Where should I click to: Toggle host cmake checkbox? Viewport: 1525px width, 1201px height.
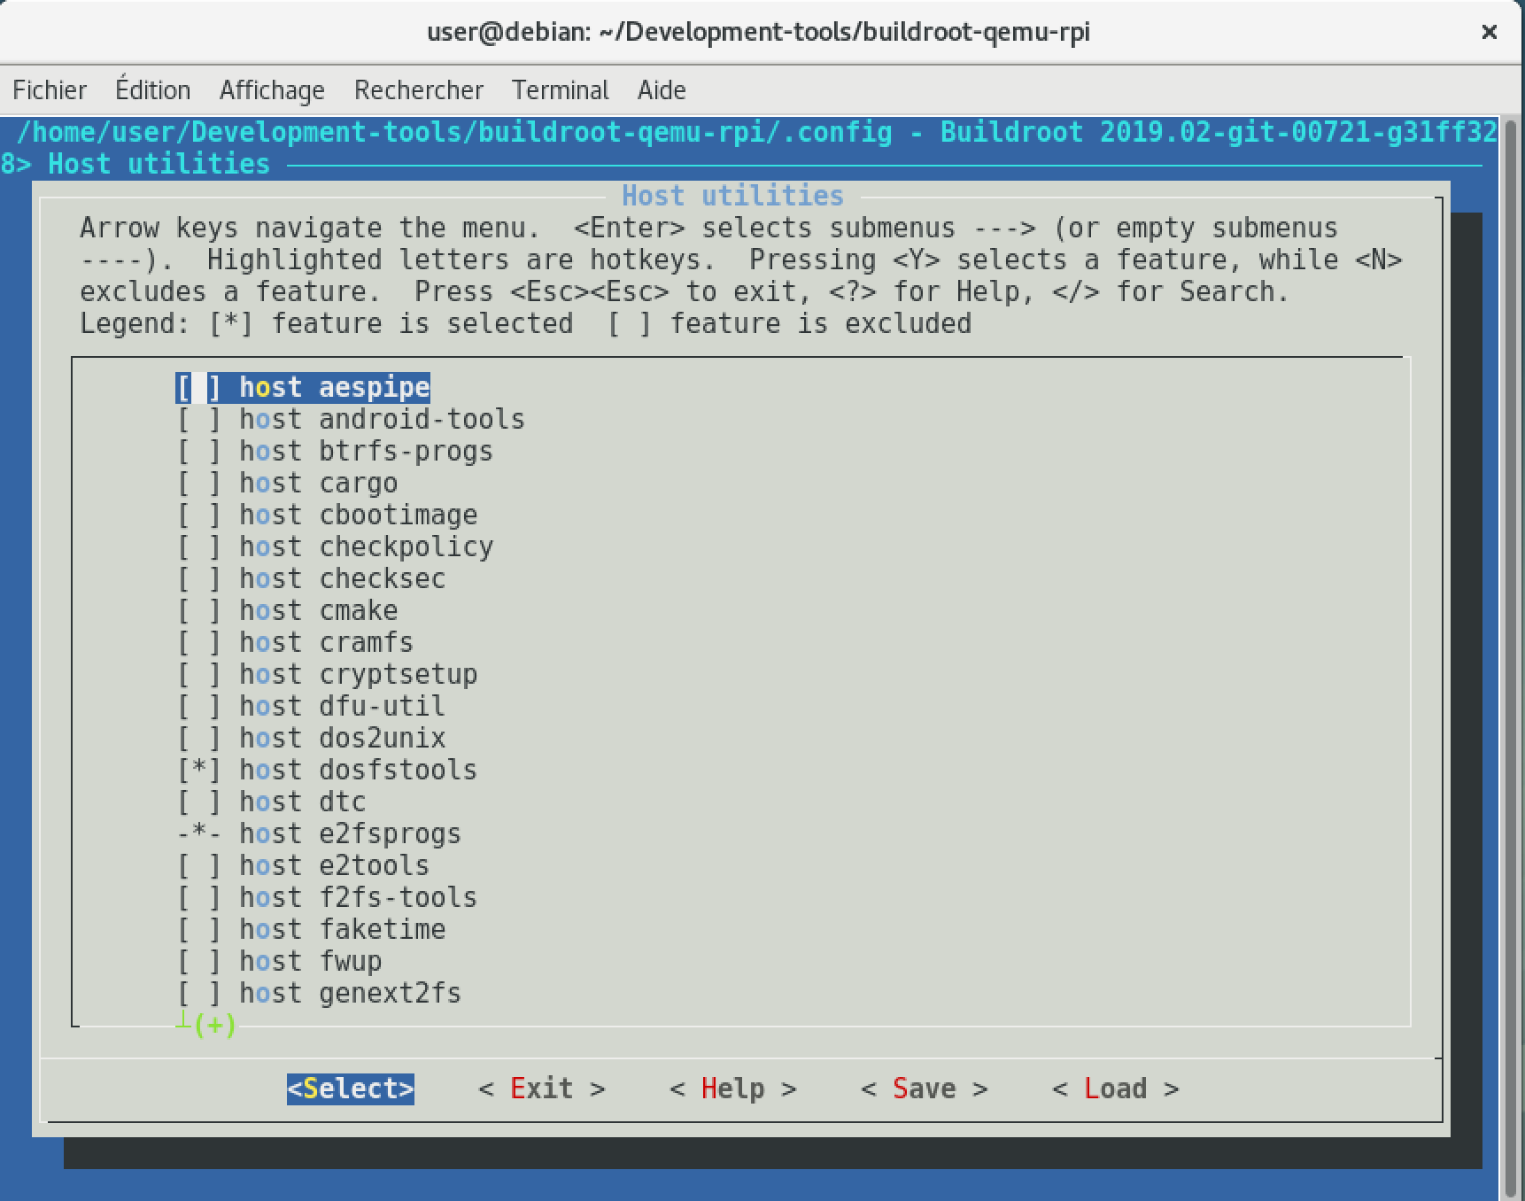tap(199, 610)
